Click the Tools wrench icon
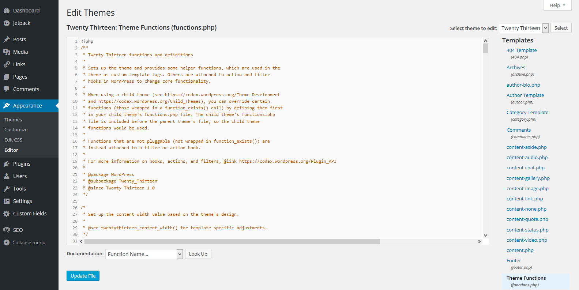This screenshot has height=290, width=579. point(7,189)
